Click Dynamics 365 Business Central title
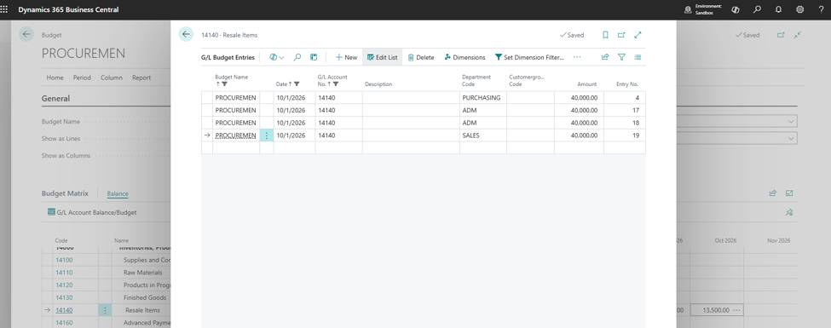 (68, 9)
